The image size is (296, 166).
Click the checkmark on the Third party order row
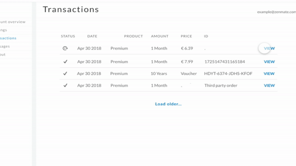click(x=65, y=85)
